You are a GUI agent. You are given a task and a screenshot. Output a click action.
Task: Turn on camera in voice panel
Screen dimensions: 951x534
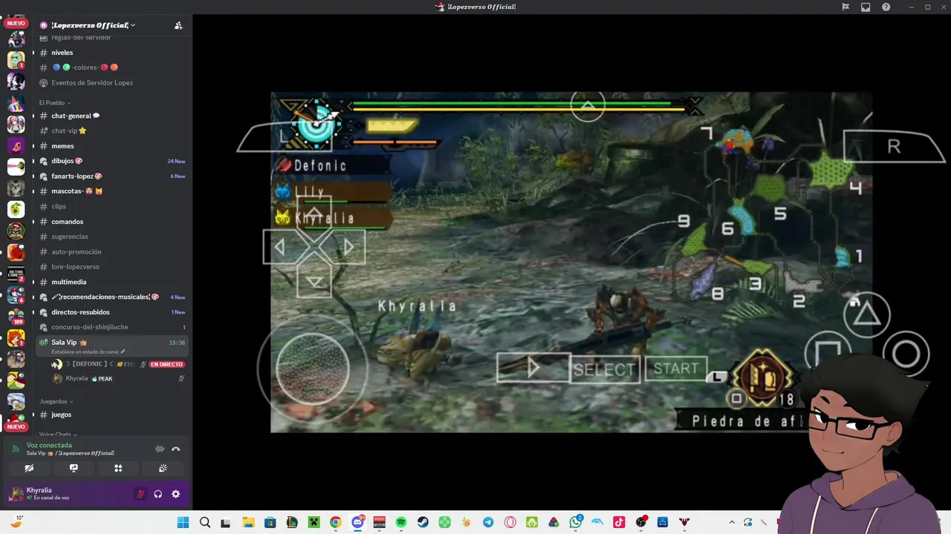click(x=29, y=468)
